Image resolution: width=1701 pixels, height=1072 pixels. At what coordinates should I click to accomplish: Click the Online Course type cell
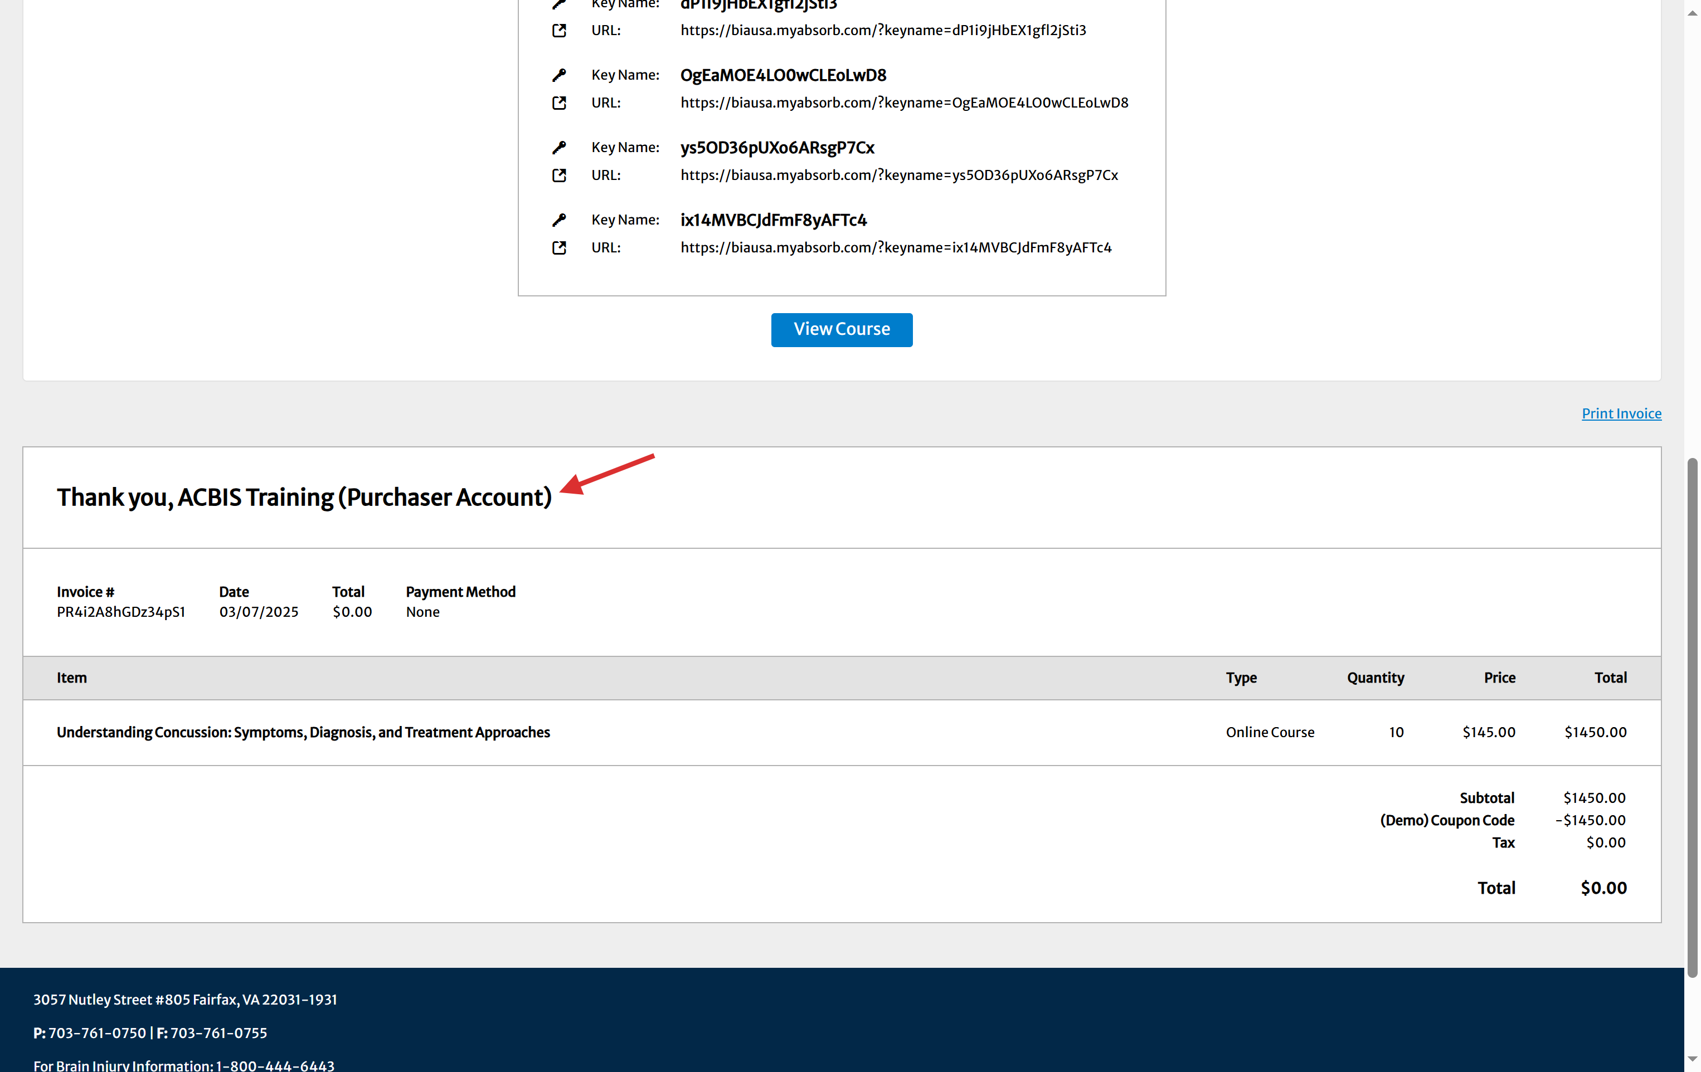point(1270,732)
